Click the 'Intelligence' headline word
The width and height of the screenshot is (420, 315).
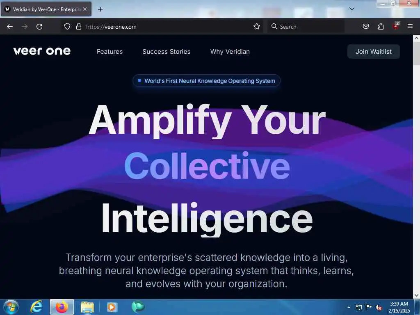tap(207, 219)
